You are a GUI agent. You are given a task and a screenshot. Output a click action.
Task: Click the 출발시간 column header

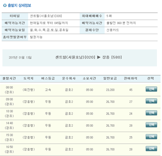[9, 78]
